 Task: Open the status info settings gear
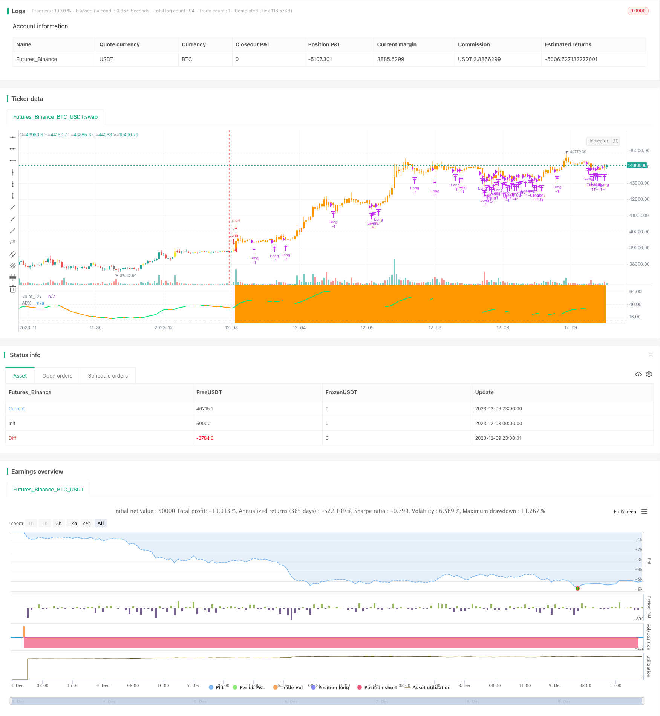[x=649, y=374]
